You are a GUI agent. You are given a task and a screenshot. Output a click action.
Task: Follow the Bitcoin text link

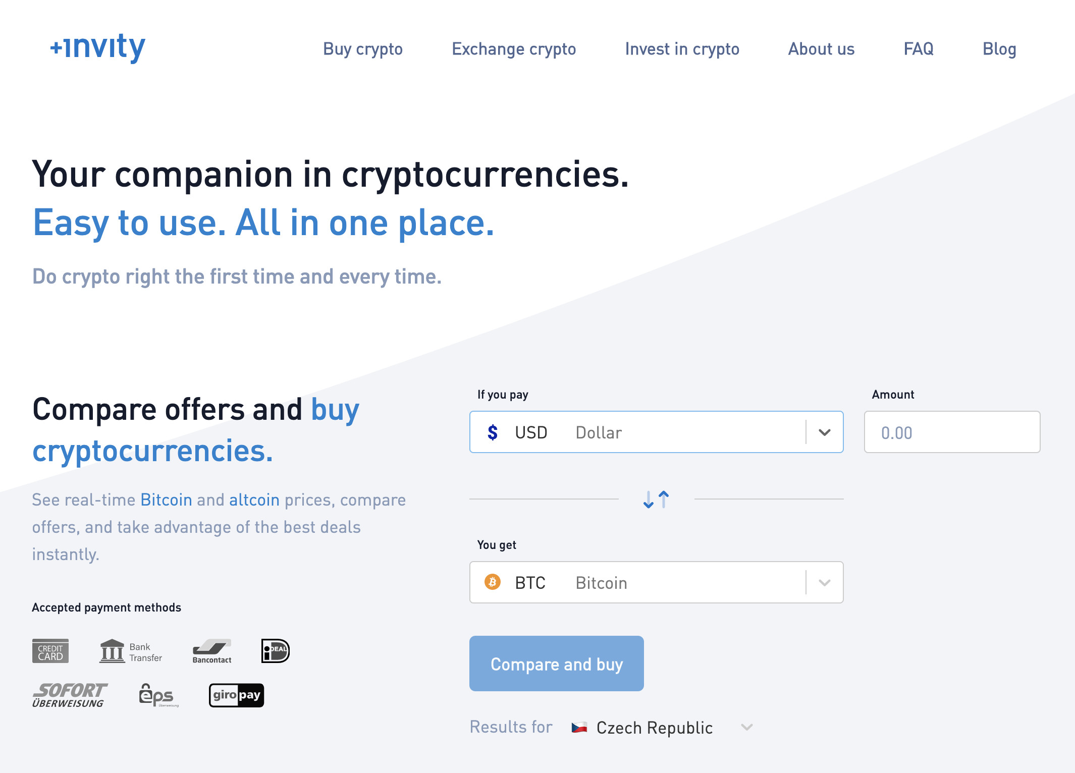[166, 500]
